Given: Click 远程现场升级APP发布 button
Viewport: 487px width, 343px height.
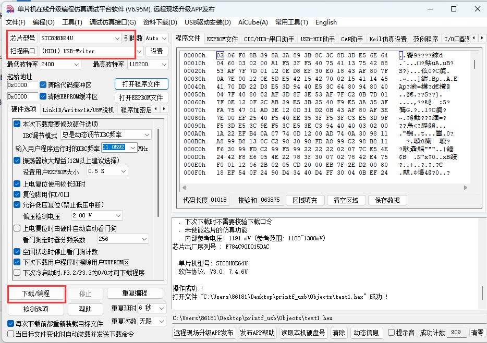Looking at the screenshot, I should [x=204, y=333].
